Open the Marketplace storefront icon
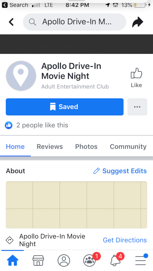The height and width of the screenshot is (271, 153). 38,260
